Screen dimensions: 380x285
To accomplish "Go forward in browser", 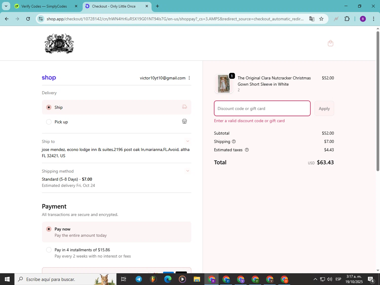I will [17, 19].
